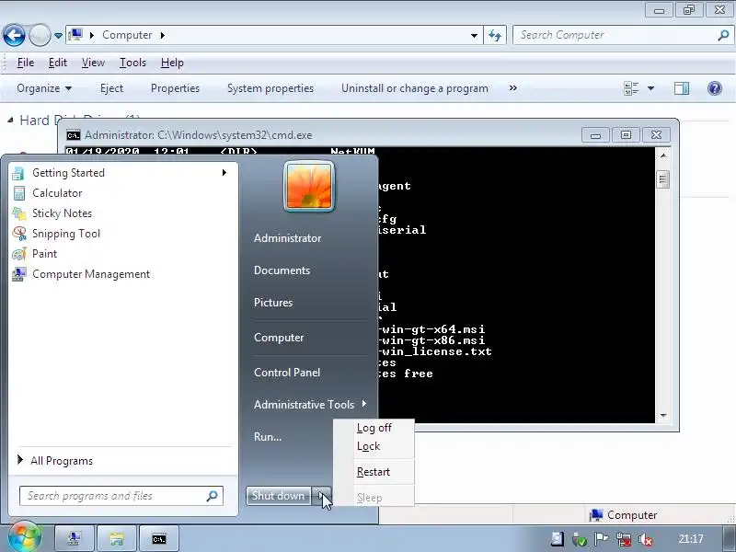Viewport: 736px width, 552px height.
Task: Open Pictures from Start menu
Action: pyautogui.click(x=273, y=303)
